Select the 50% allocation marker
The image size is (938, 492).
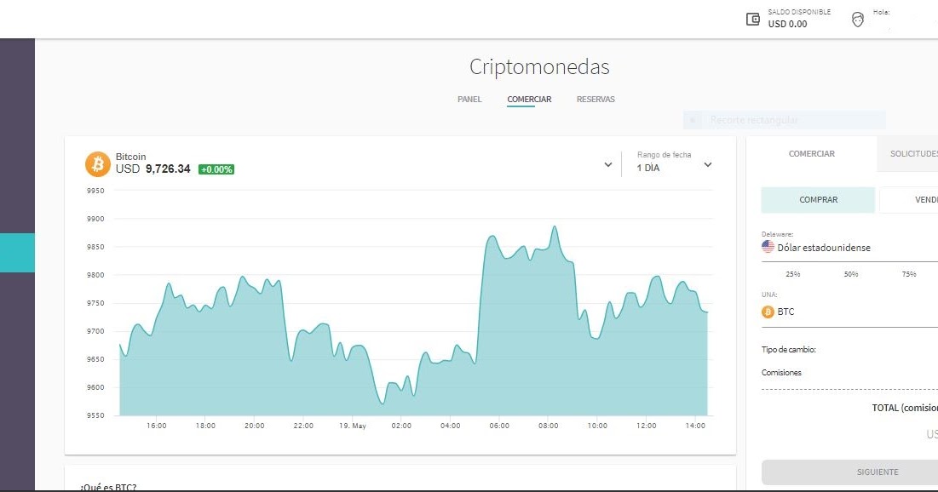point(852,274)
